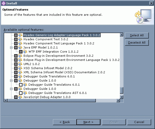Click the vertical scrollbar thumb in the features list
155x129 pixels.
(121, 90)
